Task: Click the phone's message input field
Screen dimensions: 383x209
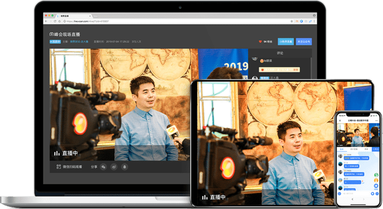Action: click(356, 194)
